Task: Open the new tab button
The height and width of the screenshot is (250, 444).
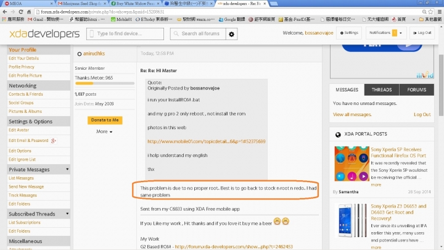Action: [x=273, y=4]
